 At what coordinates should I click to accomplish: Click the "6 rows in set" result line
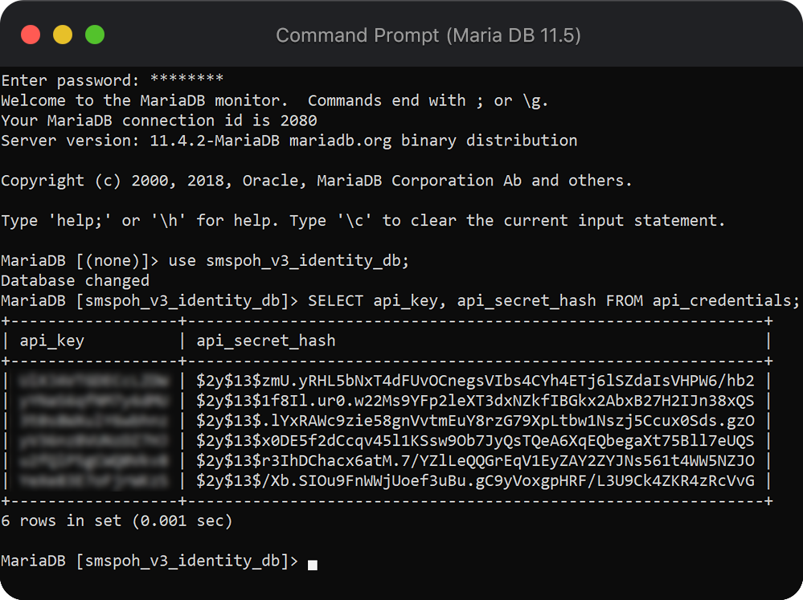[x=117, y=521]
